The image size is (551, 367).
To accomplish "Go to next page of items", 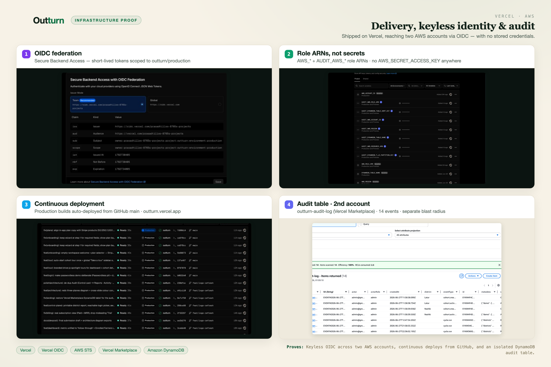I will click(x=492, y=285).
